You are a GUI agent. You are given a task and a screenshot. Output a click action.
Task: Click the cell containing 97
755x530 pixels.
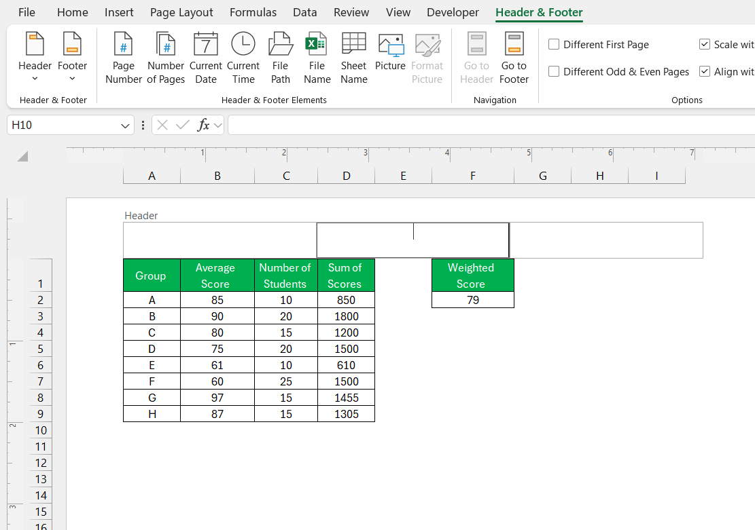[x=217, y=398]
